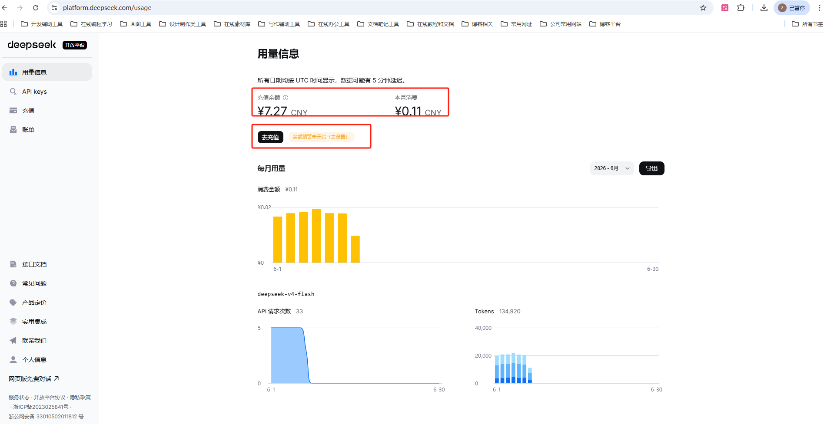Screen dimensions: 824x424
Task: Open the Chrome three-dot menu
Action: click(819, 8)
